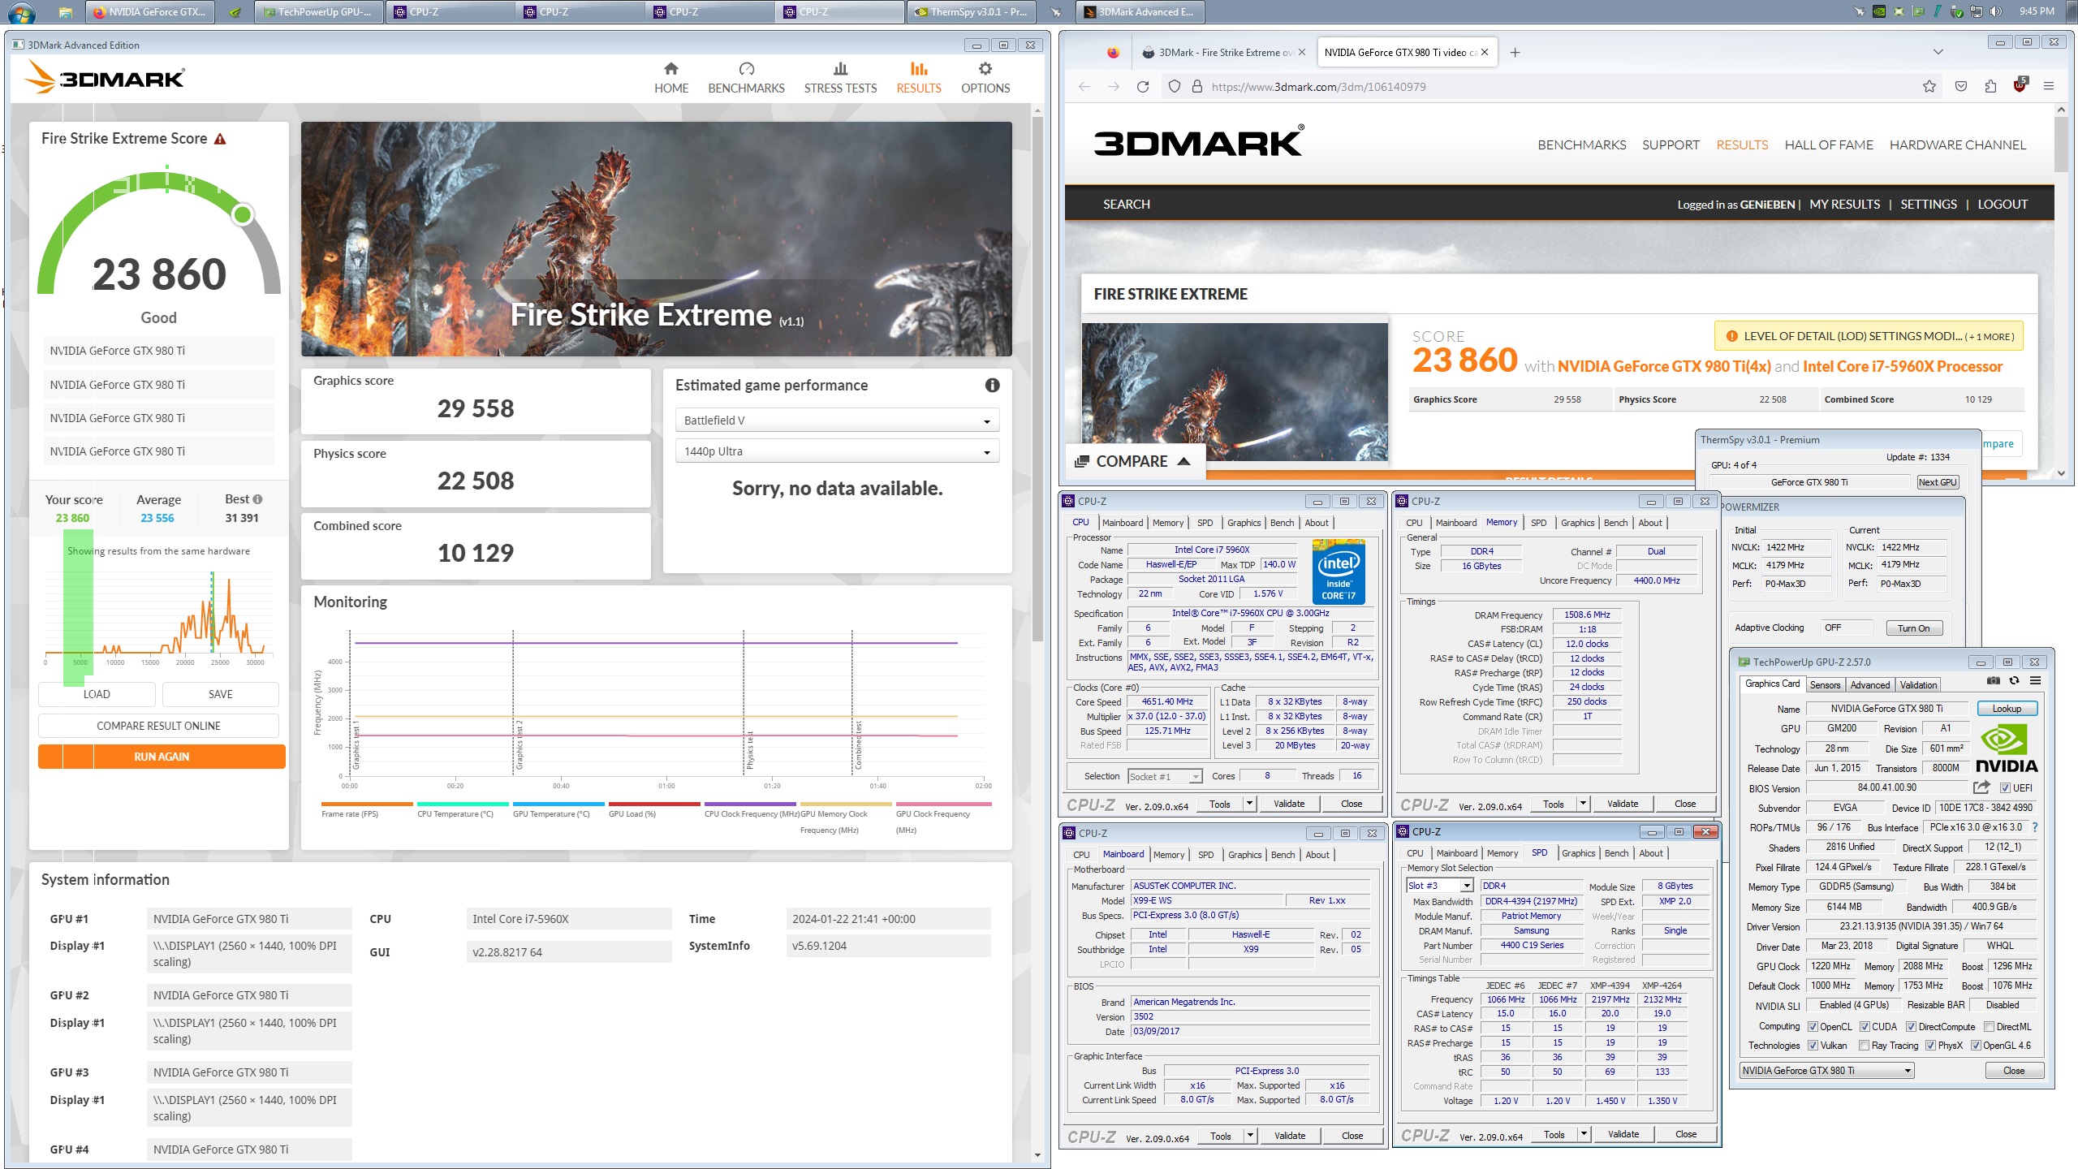Click the GPU-Z BIOS export share icon
The image size is (2078, 1169).
(1981, 787)
